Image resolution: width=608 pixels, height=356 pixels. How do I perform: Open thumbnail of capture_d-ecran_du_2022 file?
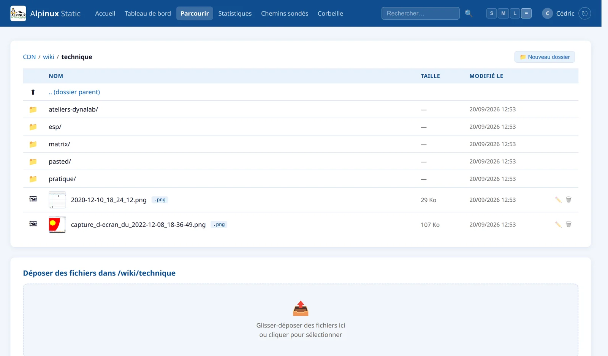[x=57, y=225]
